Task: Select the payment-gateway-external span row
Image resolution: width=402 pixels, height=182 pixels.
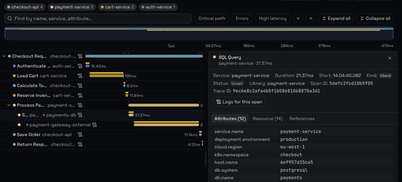Action: click(101, 125)
